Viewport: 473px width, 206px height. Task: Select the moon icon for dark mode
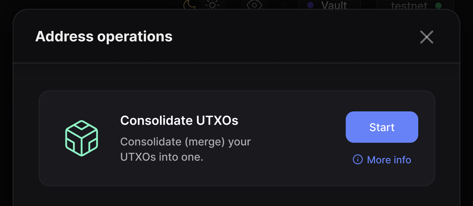pyautogui.click(x=190, y=5)
